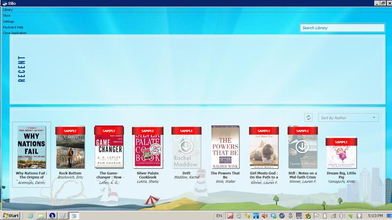The image size is (392, 220).
Task: Open the Settings menu item
Action: click(x=9, y=21)
